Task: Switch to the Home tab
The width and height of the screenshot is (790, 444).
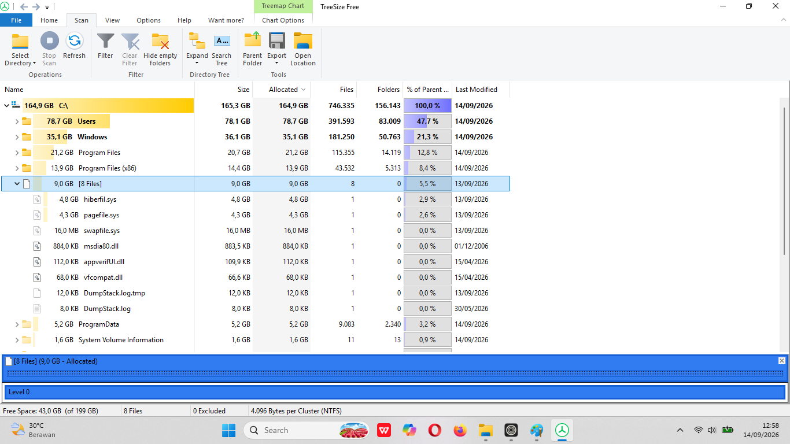Action: pos(49,20)
